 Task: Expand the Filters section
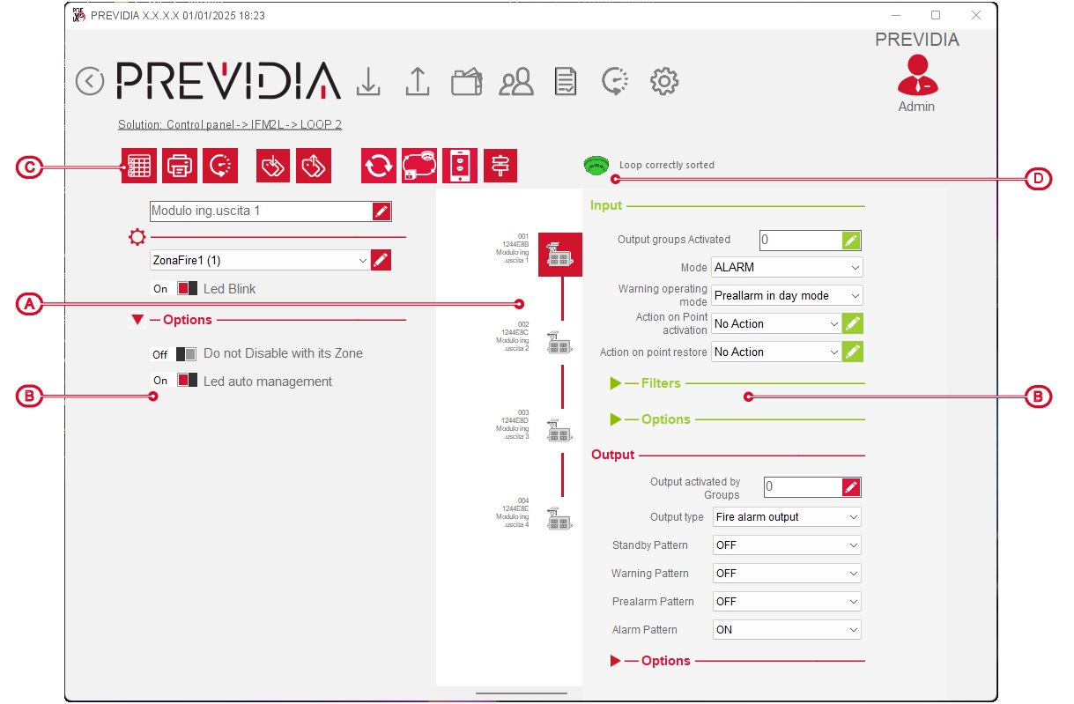[x=660, y=383]
